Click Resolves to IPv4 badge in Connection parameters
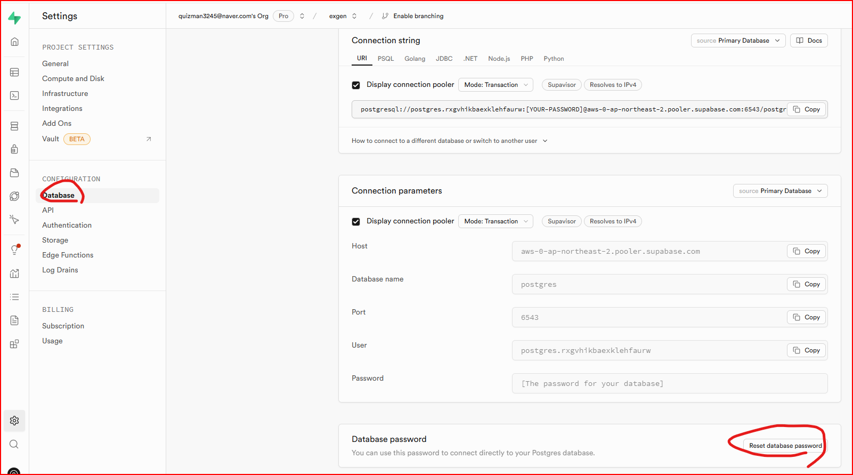Viewport: 853px width, 475px height. (613, 221)
